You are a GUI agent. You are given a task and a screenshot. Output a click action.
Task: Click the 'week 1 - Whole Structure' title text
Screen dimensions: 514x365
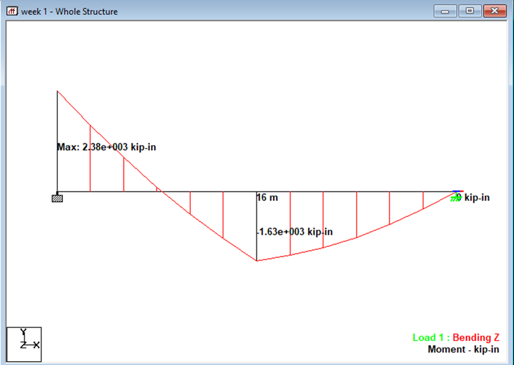tap(69, 12)
